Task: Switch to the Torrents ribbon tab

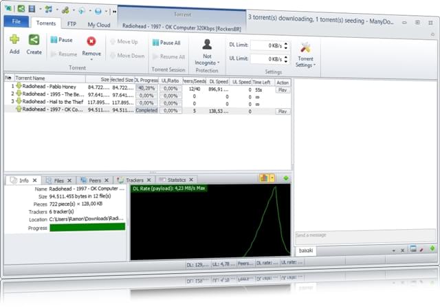Action: point(46,23)
